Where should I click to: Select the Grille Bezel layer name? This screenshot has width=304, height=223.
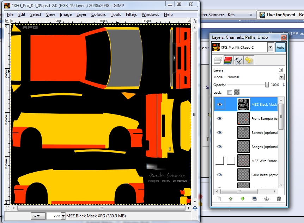(x=265, y=175)
